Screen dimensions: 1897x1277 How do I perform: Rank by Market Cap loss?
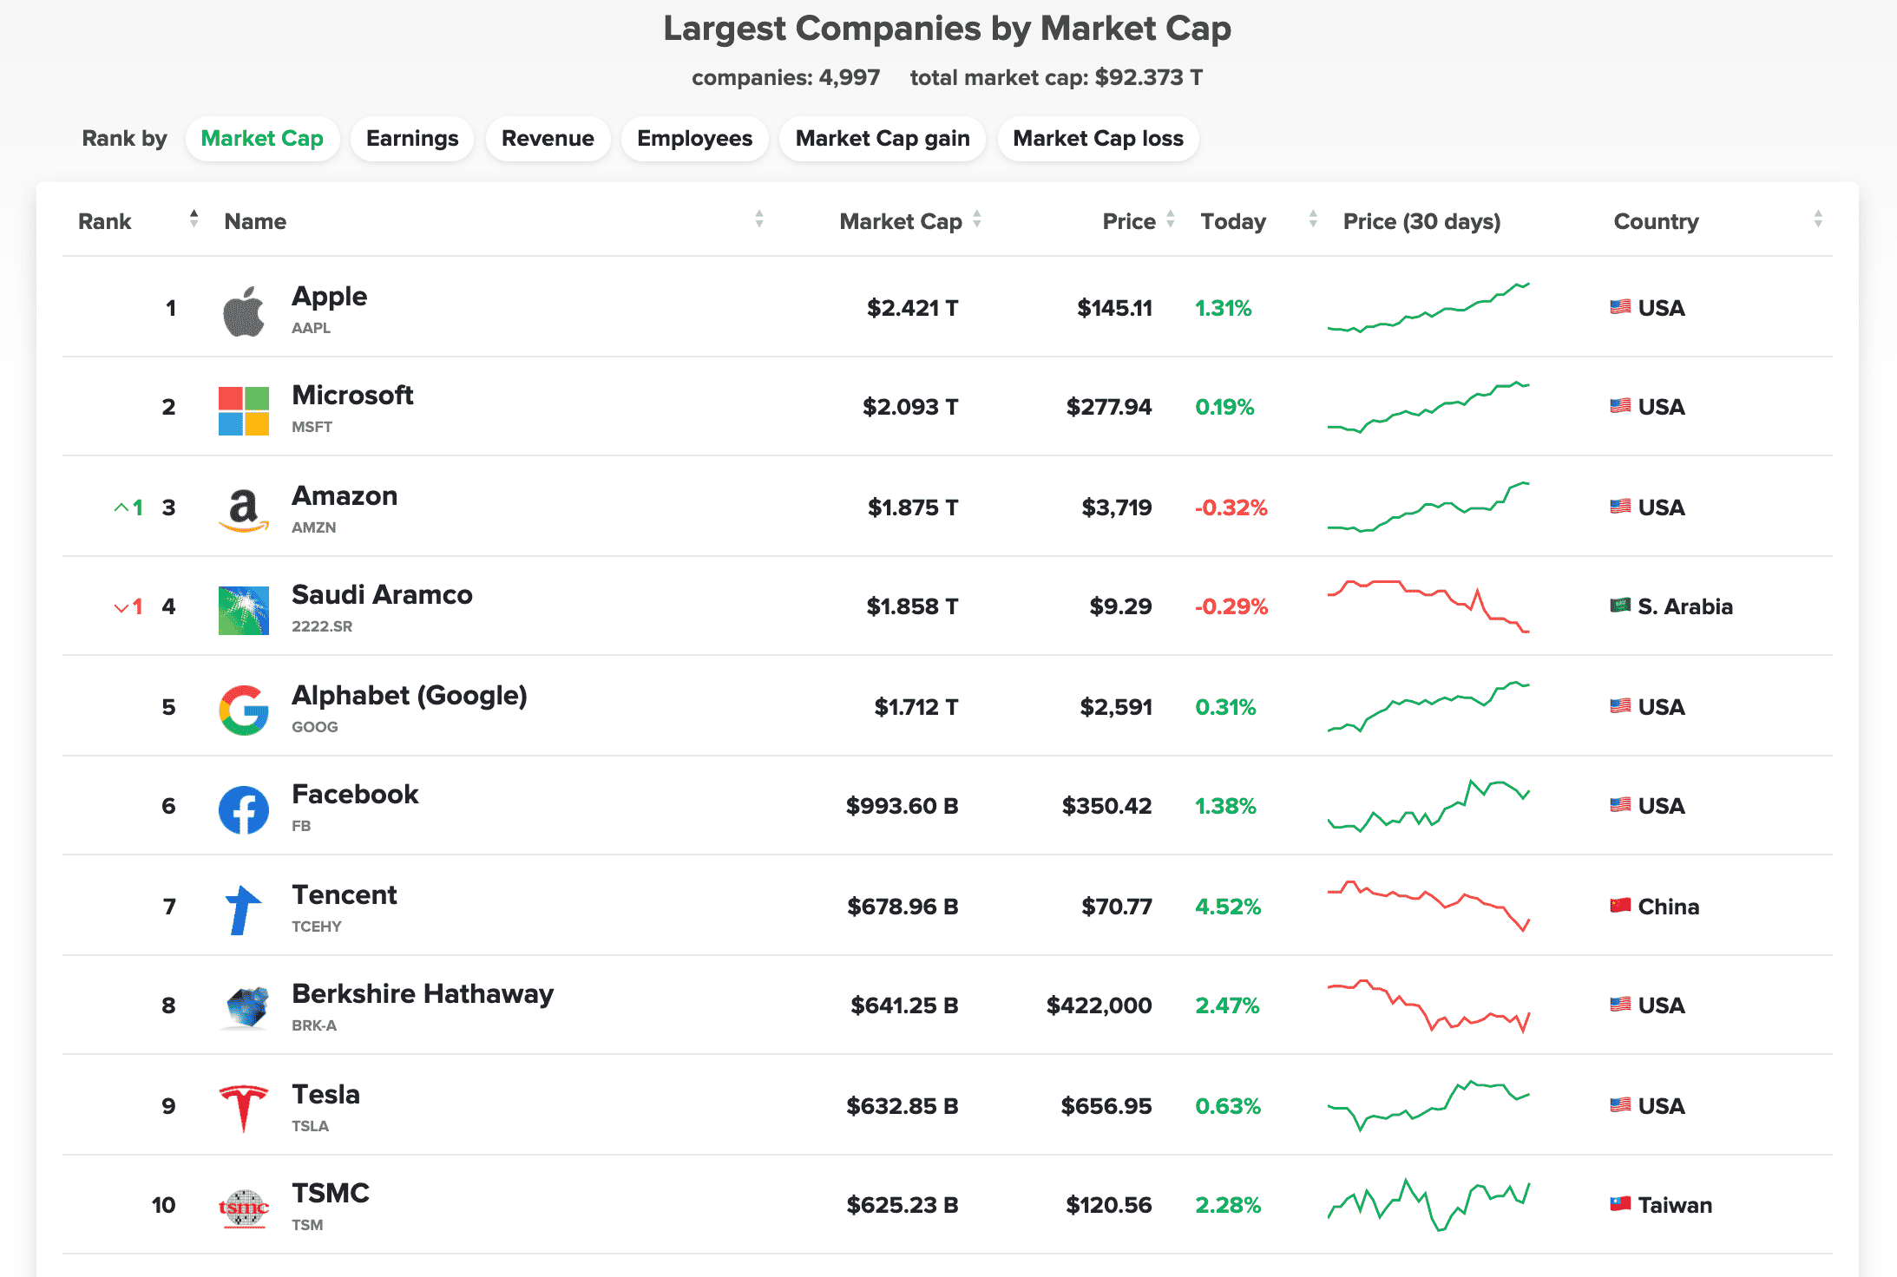click(x=1098, y=139)
